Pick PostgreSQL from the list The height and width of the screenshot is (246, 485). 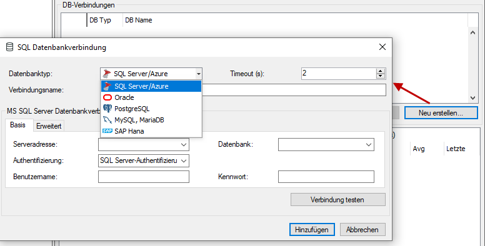151,109
